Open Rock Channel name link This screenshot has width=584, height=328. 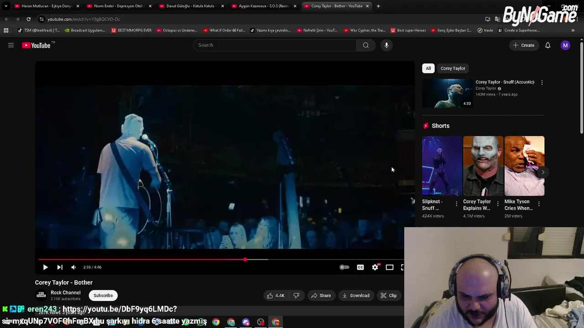click(x=66, y=293)
